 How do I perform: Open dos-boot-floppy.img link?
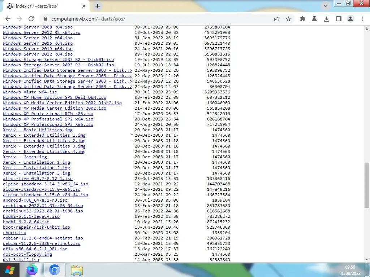pyautogui.click(x=27, y=255)
